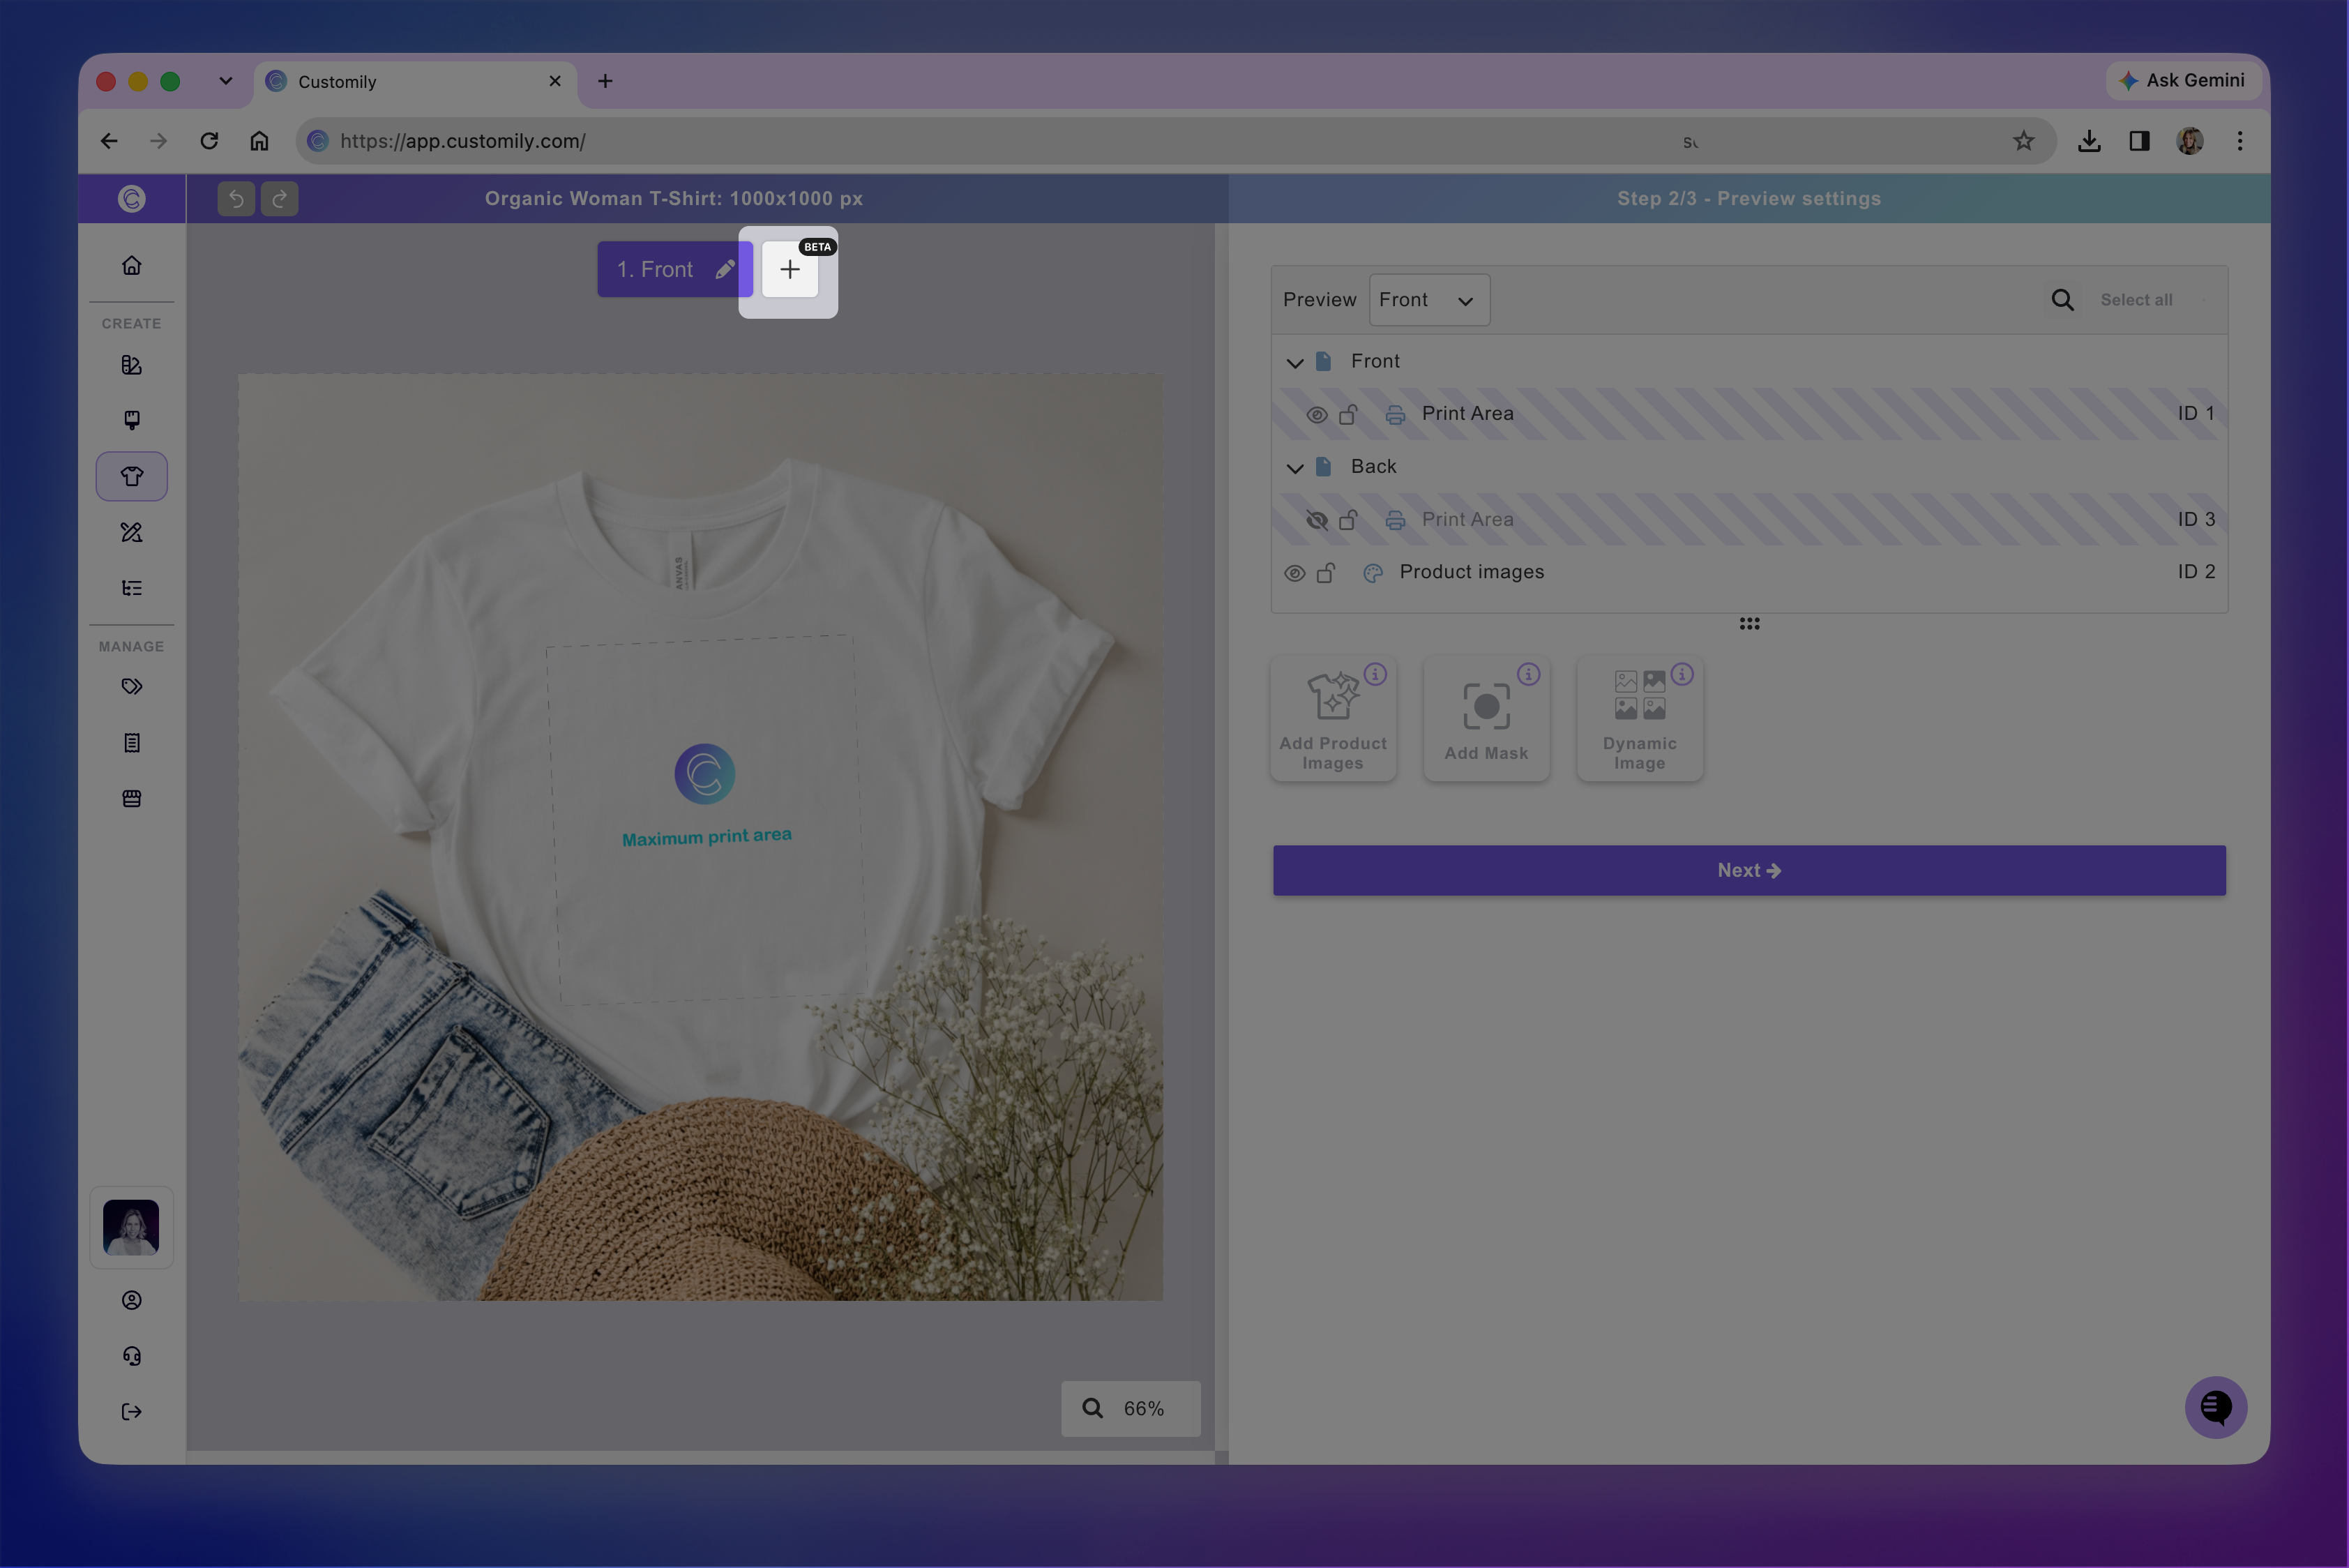Click the Add Mask button
Image resolution: width=2349 pixels, height=1568 pixels.
1486,719
